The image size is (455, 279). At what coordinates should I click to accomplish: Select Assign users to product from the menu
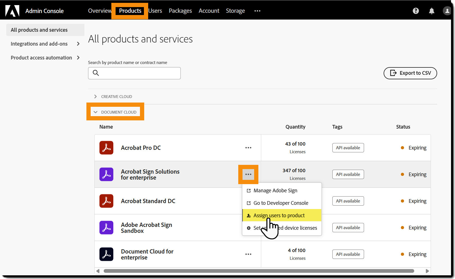pyautogui.click(x=279, y=215)
